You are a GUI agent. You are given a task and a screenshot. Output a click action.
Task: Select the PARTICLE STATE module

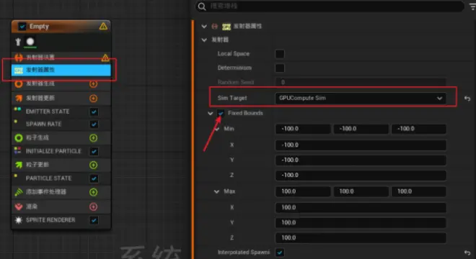coord(61,178)
